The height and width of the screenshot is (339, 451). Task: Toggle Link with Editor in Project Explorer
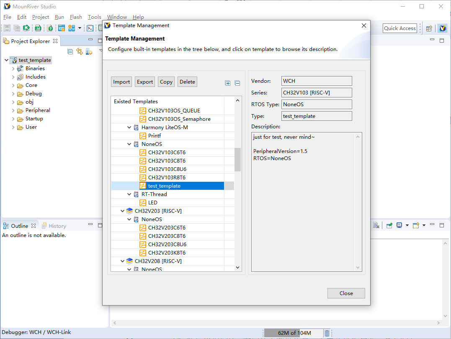point(80,52)
